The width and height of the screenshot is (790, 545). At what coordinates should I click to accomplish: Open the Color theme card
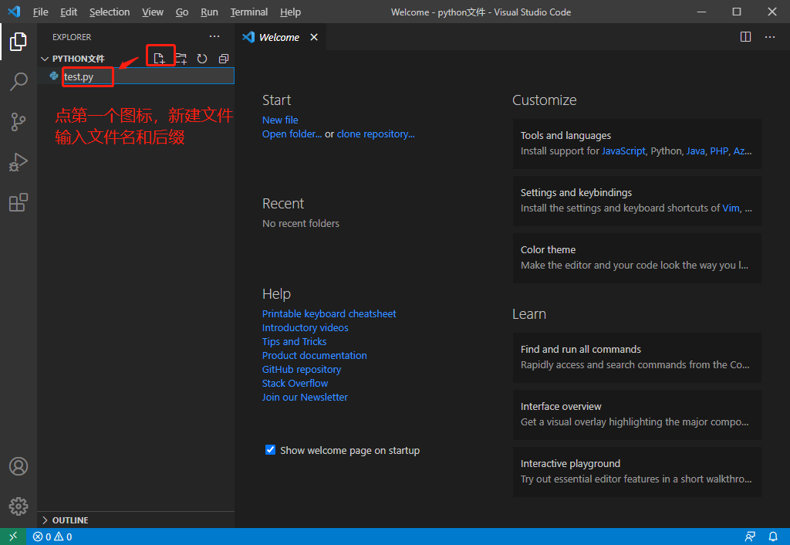tap(636, 258)
